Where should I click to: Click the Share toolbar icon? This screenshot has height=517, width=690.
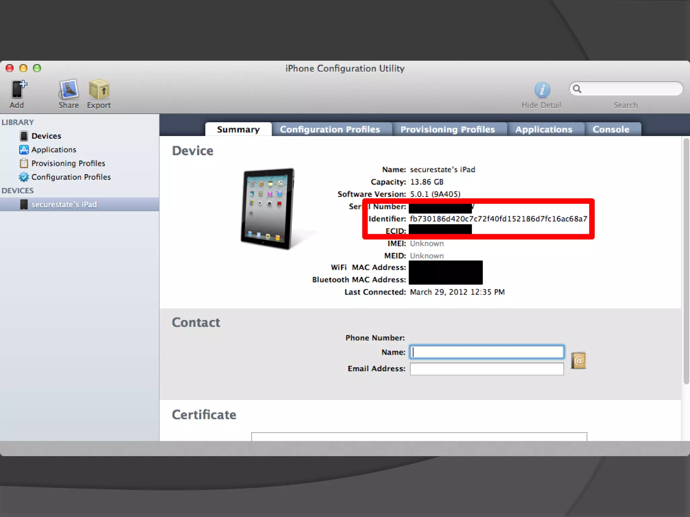tap(69, 90)
